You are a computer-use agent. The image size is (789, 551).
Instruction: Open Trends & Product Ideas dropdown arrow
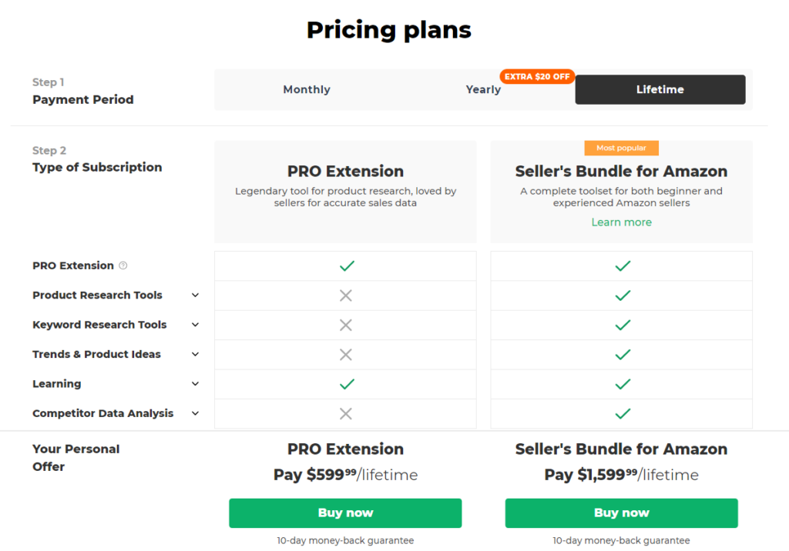(195, 355)
